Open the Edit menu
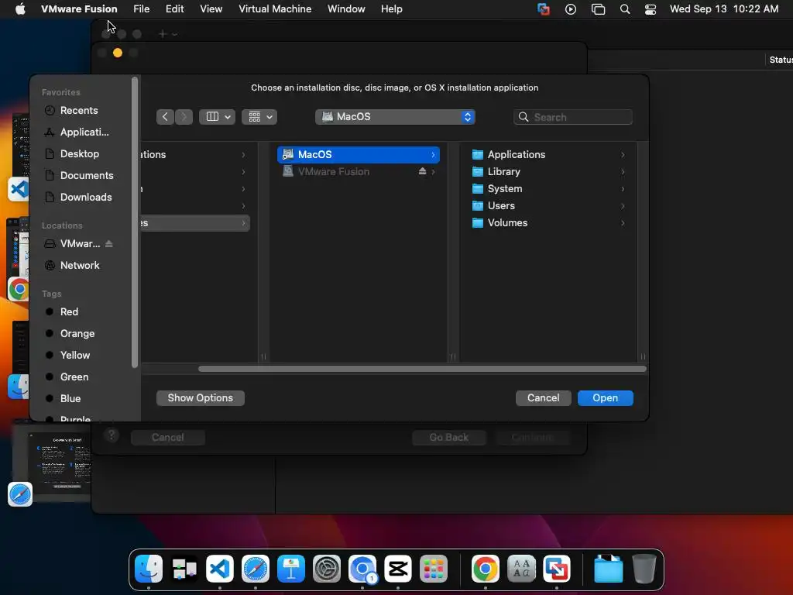 coord(174,9)
